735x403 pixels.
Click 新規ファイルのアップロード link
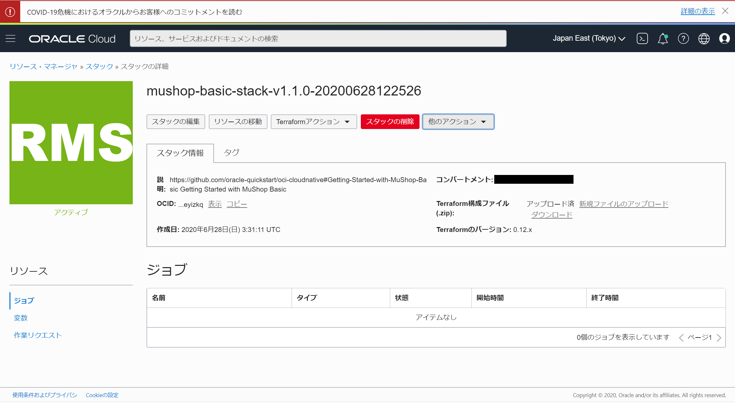pos(624,204)
